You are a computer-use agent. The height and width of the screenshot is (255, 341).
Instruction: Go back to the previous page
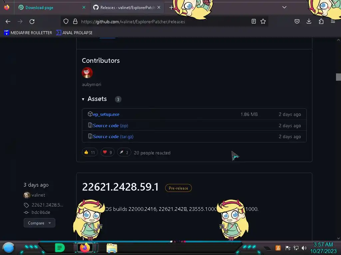tap(8, 22)
